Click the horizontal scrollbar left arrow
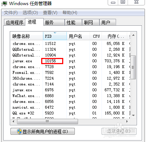Viewport: 146px width, 142px height. pyautogui.click(x=13, y=121)
